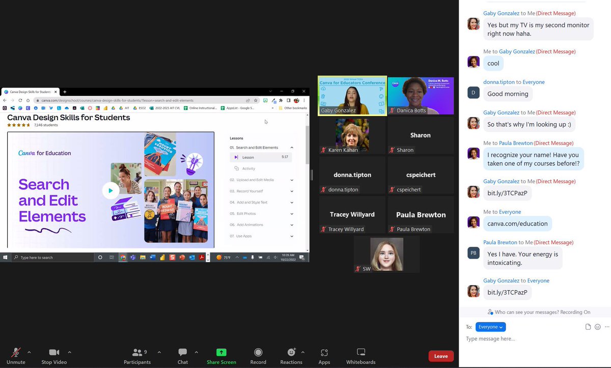Open 'Online Instructional...' bookmark
The height and width of the screenshot is (368, 611).
pyautogui.click(x=201, y=108)
